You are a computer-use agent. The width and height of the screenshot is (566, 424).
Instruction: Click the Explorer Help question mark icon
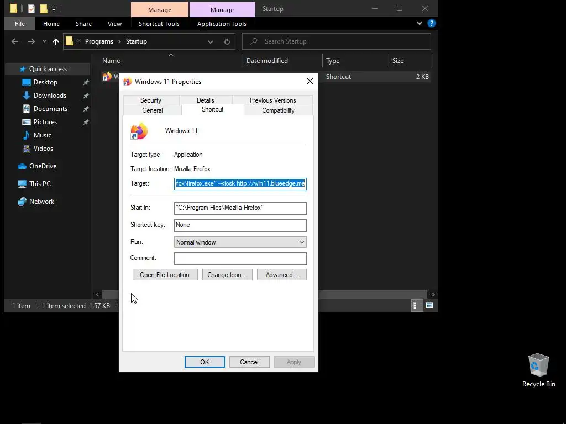click(431, 23)
